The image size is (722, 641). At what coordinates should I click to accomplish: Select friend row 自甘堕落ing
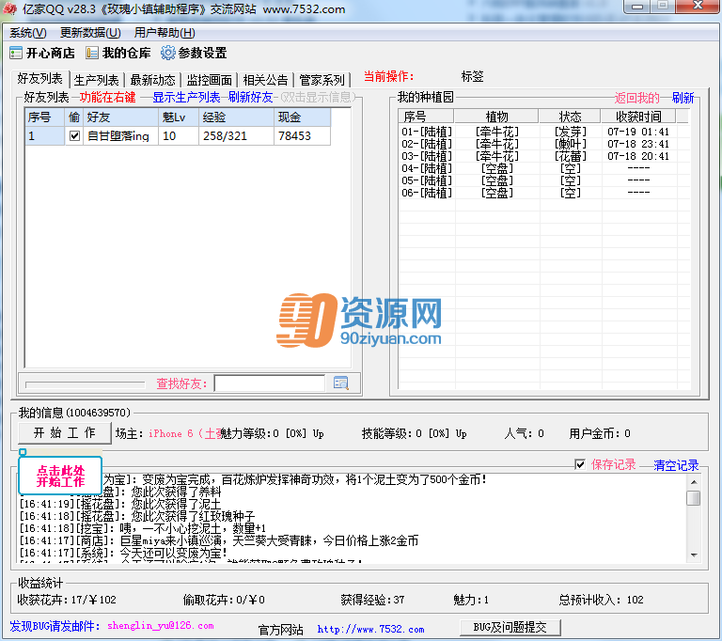point(178,136)
